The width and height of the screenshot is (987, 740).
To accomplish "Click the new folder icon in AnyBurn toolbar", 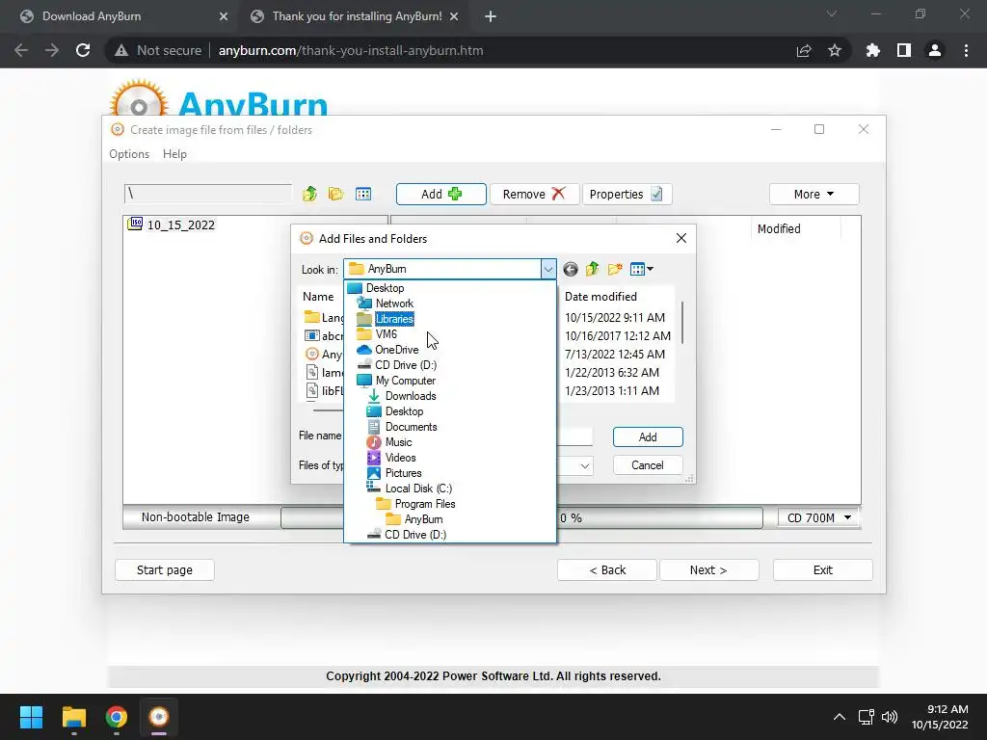I will click(336, 194).
